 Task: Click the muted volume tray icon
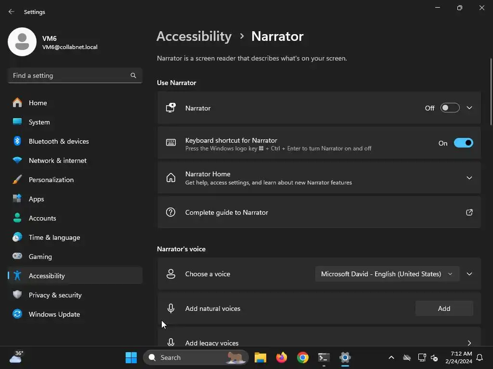(434, 357)
